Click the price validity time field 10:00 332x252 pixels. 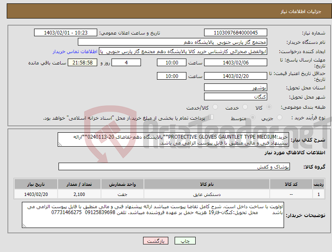point(172,76)
